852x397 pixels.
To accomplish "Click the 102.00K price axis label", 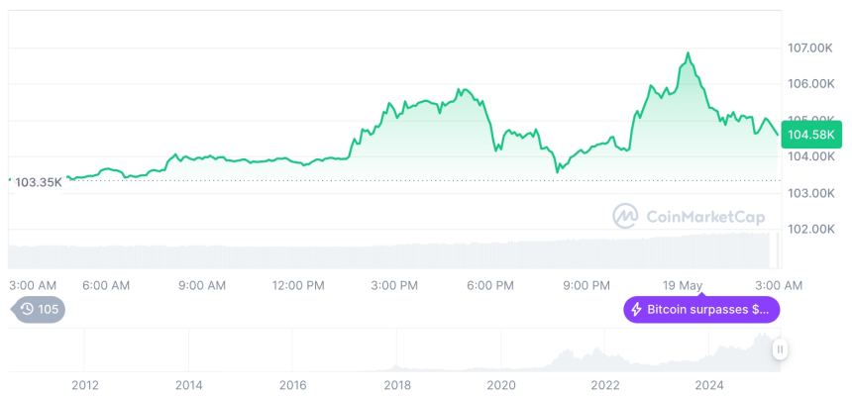I will (809, 229).
